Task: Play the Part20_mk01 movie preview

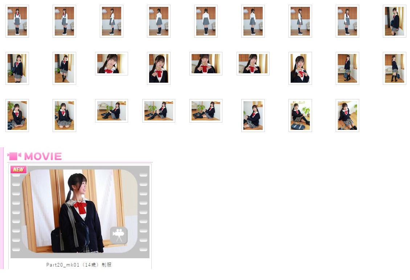Action: [80, 211]
